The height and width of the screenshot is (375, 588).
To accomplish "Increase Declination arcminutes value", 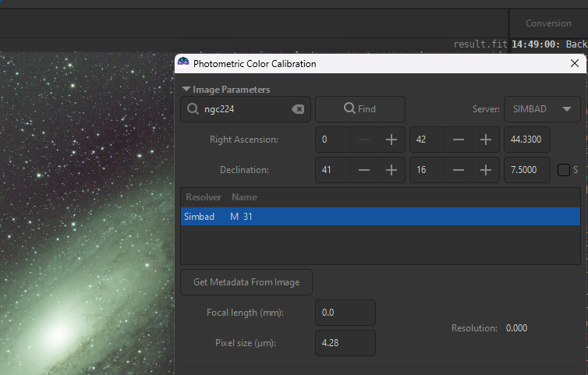I will pyautogui.click(x=485, y=170).
